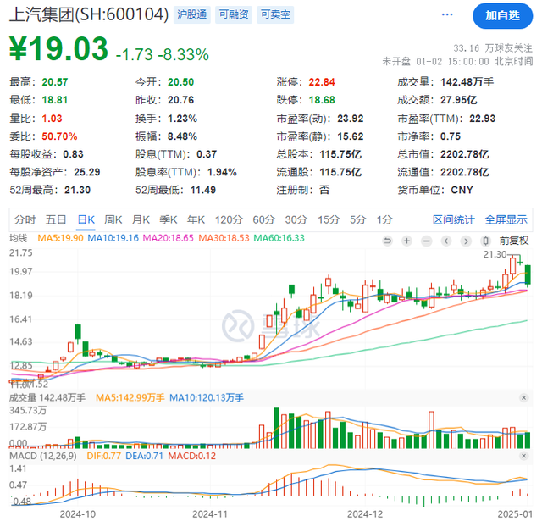Click the MA20:18.65 moving average label
The image size is (542, 521).
(168, 238)
